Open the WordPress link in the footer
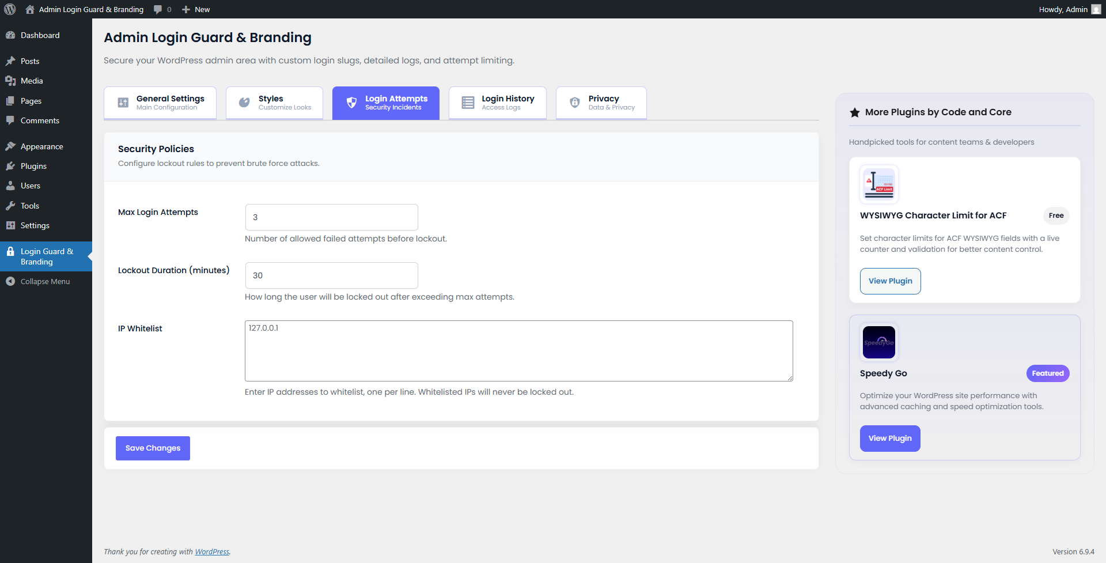Image resolution: width=1106 pixels, height=563 pixels. tap(212, 551)
